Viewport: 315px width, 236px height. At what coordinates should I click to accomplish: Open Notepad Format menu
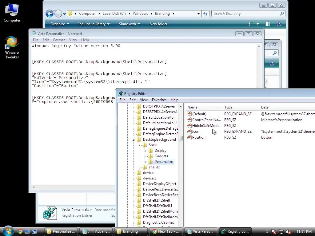59,40
